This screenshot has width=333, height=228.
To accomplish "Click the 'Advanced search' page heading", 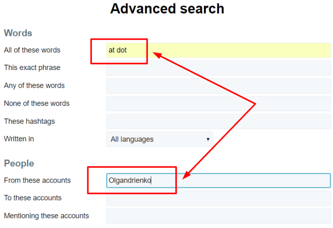I will [167, 9].
